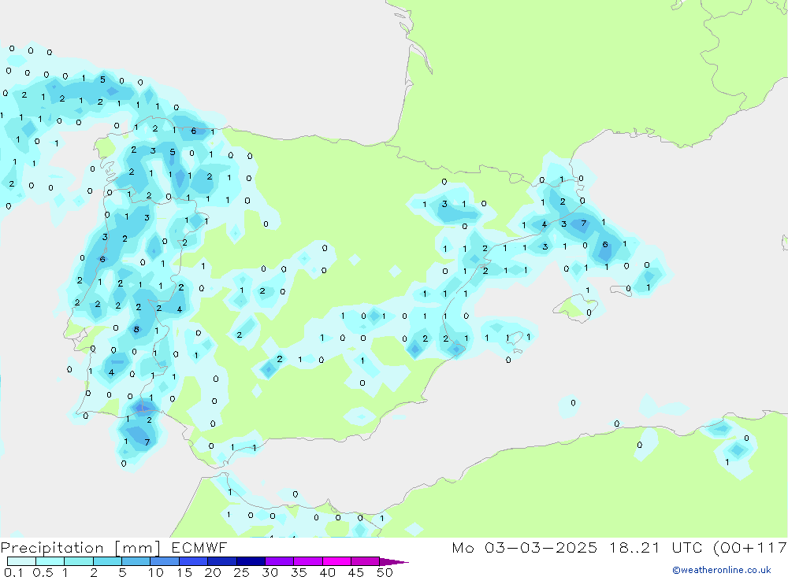Click the legend scale label '50'
788x577 pixels.
click(x=385, y=572)
